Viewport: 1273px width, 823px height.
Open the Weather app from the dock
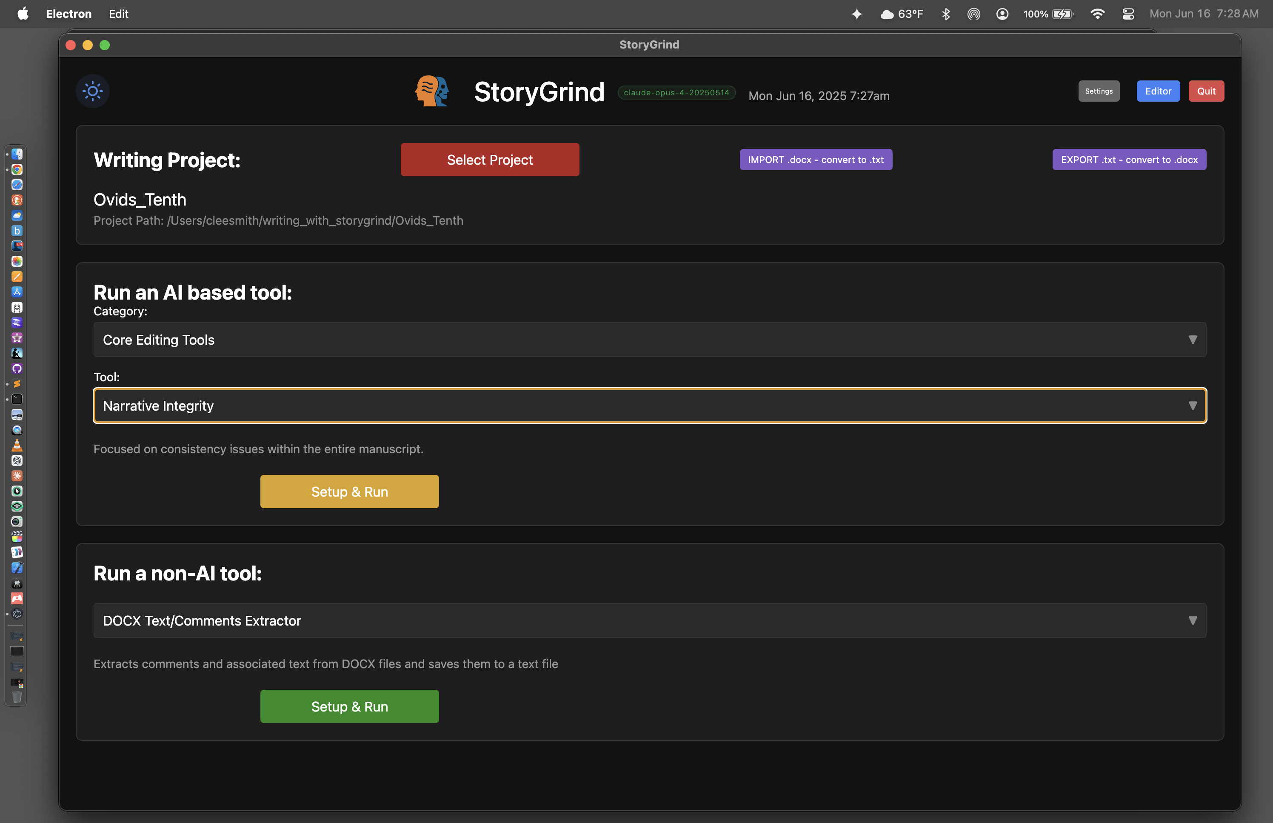[x=17, y=215]
